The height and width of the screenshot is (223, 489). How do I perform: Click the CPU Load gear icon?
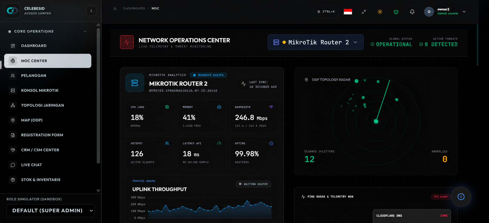point(167,107)
